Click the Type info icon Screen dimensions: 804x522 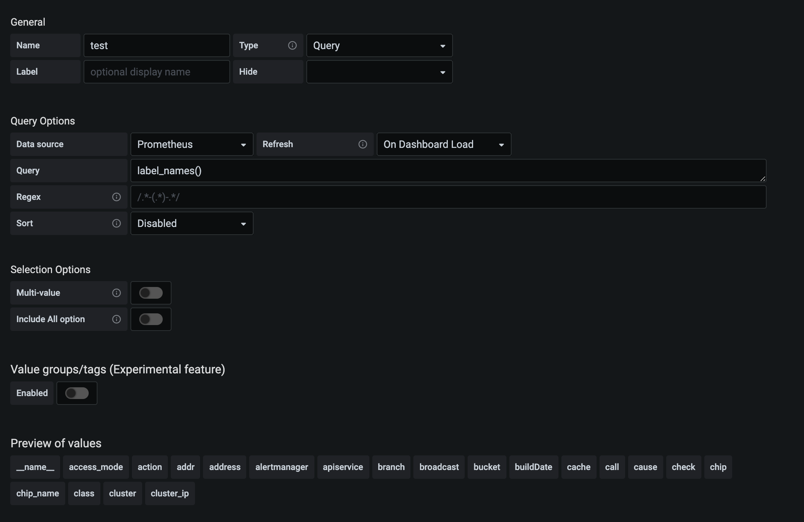(x=292, y=45)
